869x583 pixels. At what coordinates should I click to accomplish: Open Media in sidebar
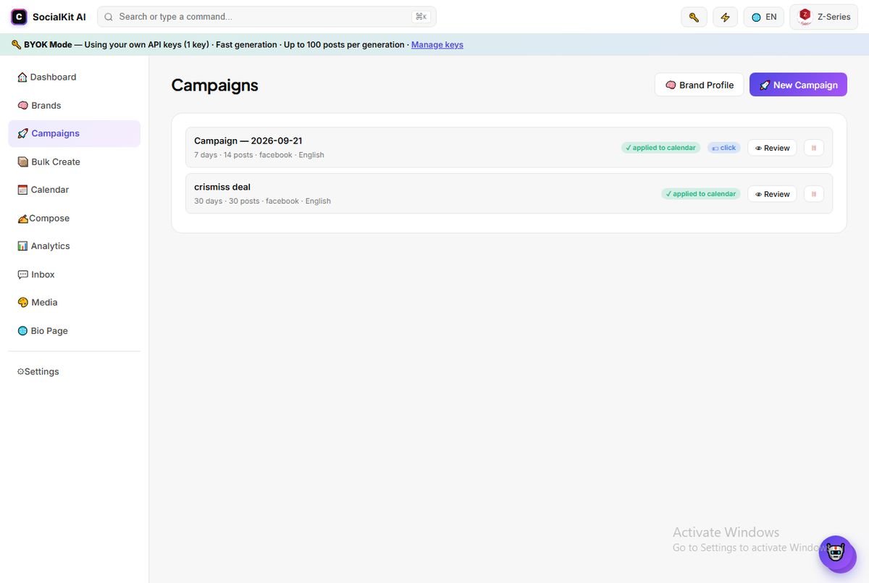pyautogui.click(x=75, y=303)
